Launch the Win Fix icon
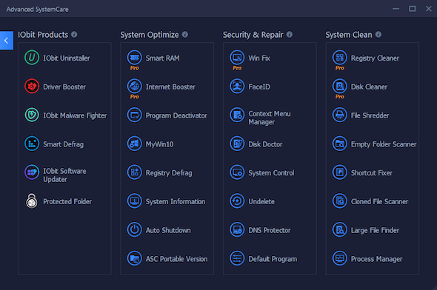The image size is (437, 290). tap(237, 58)
